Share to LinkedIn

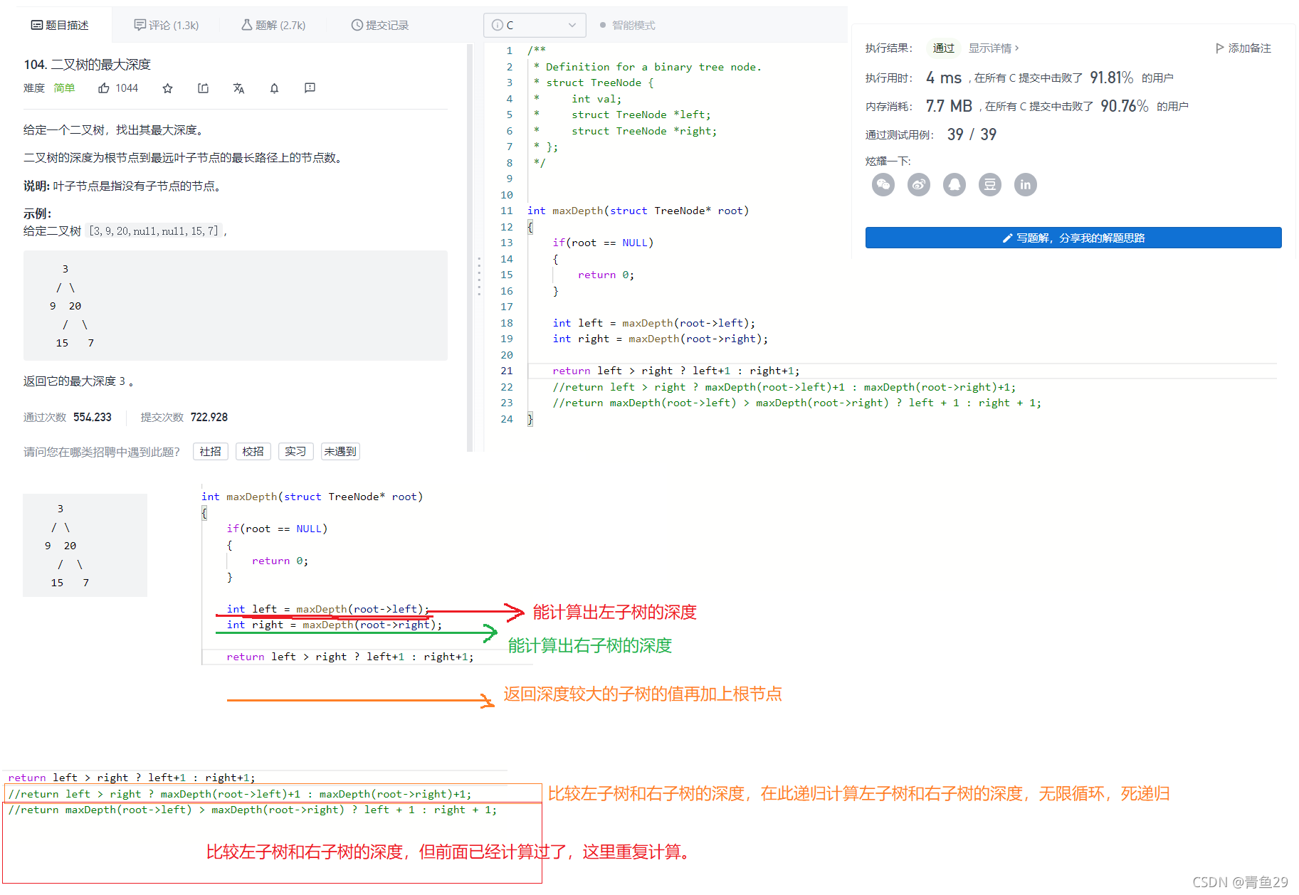(x=1025, y=184)
